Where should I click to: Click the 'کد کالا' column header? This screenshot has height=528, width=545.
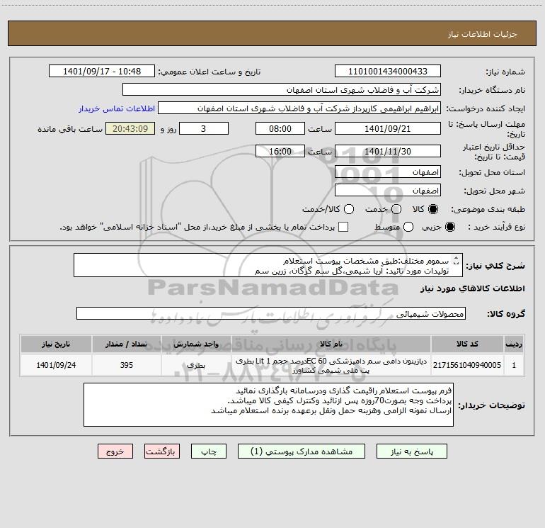pyautogui.click(x=467, y=344)
